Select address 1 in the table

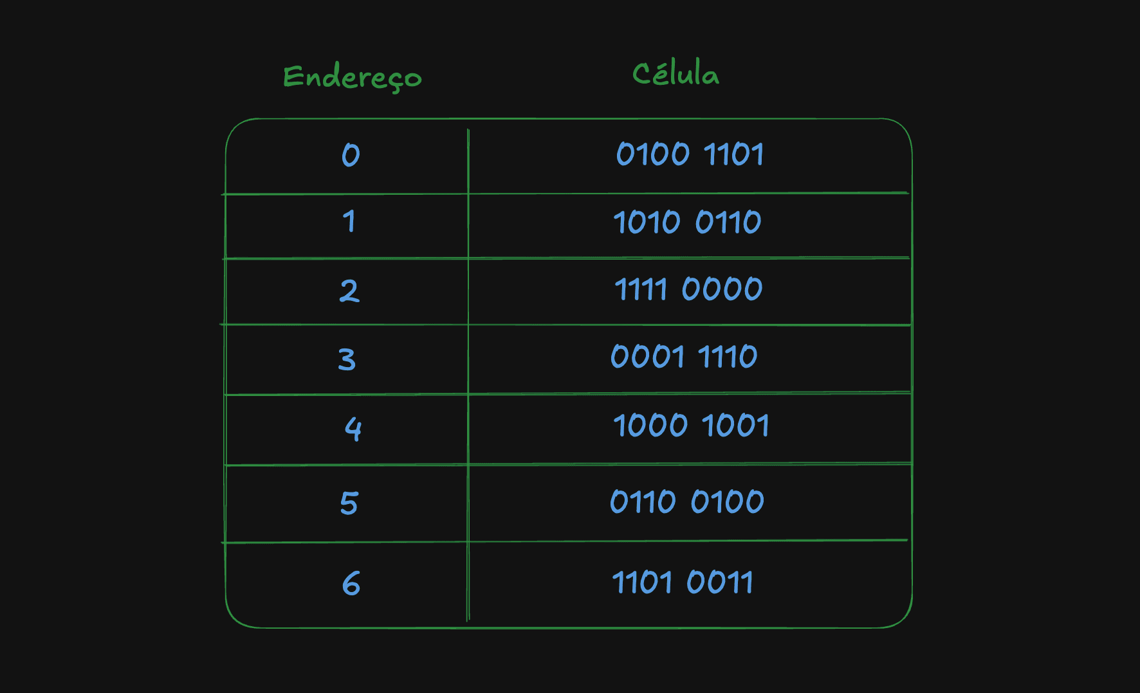click(349, 221)
